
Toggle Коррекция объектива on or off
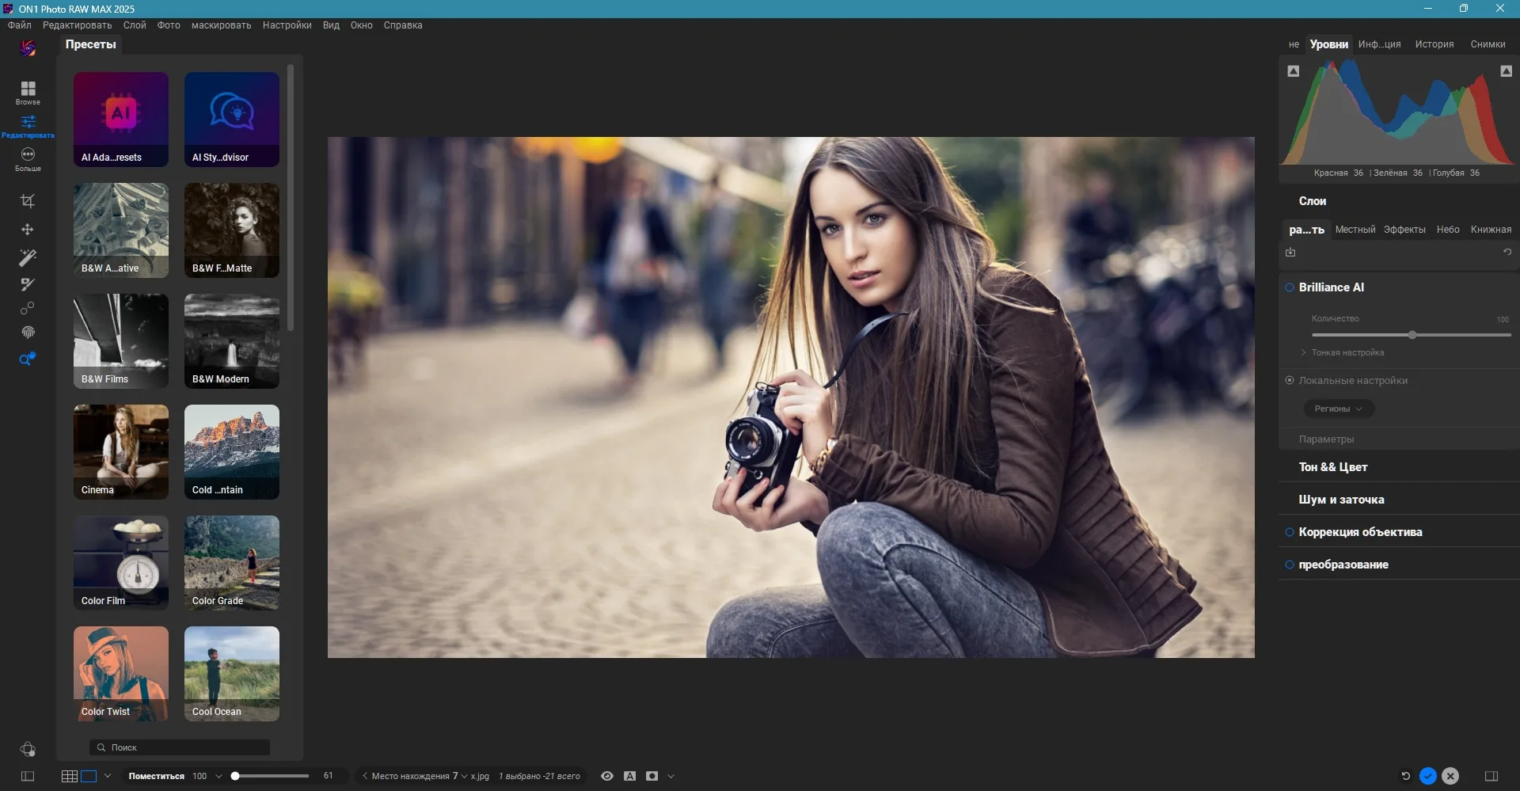[1290, 532]
